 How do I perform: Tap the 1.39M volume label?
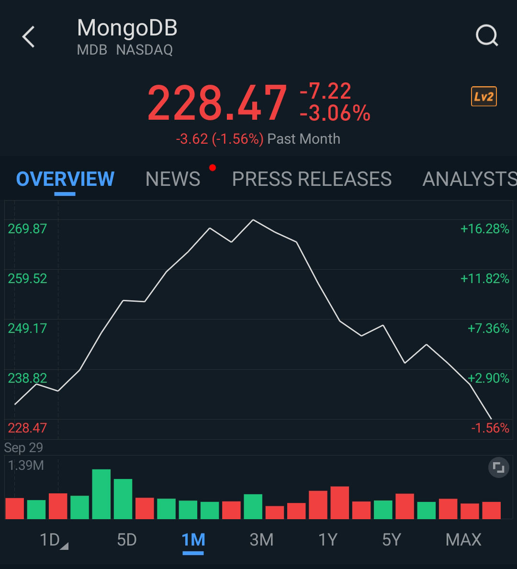25,466
